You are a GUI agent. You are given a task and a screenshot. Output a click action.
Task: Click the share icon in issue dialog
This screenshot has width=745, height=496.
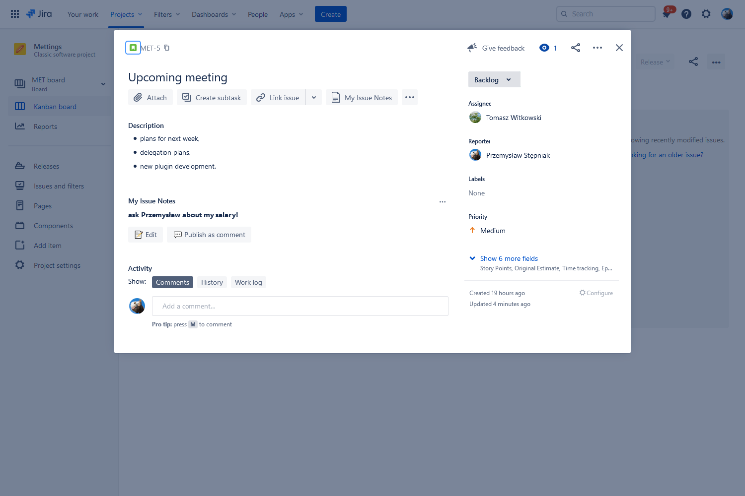[x=576, y=48]
